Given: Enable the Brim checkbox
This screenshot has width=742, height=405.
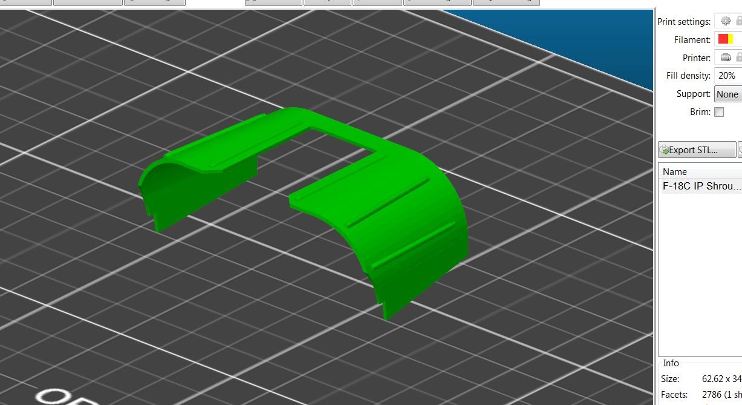Looking at the screenshot, I should [x=719, y=112].
